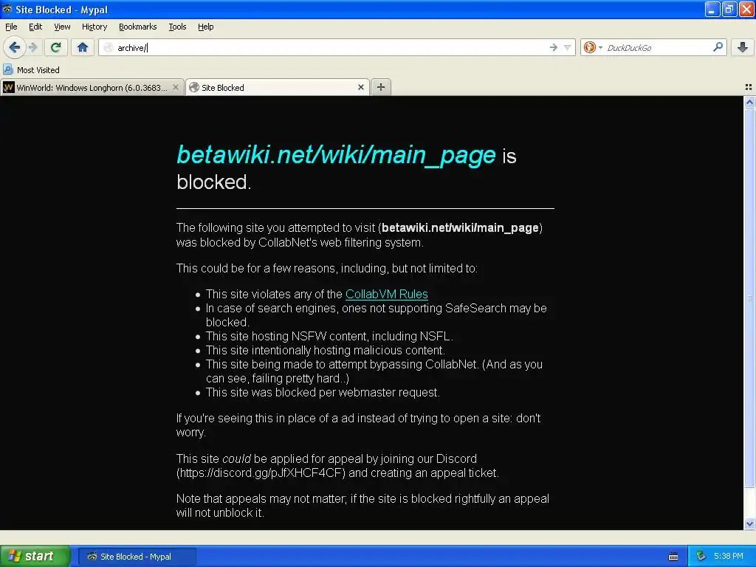Open the Help menu
The image size is (756, 567).
point(206,27)
